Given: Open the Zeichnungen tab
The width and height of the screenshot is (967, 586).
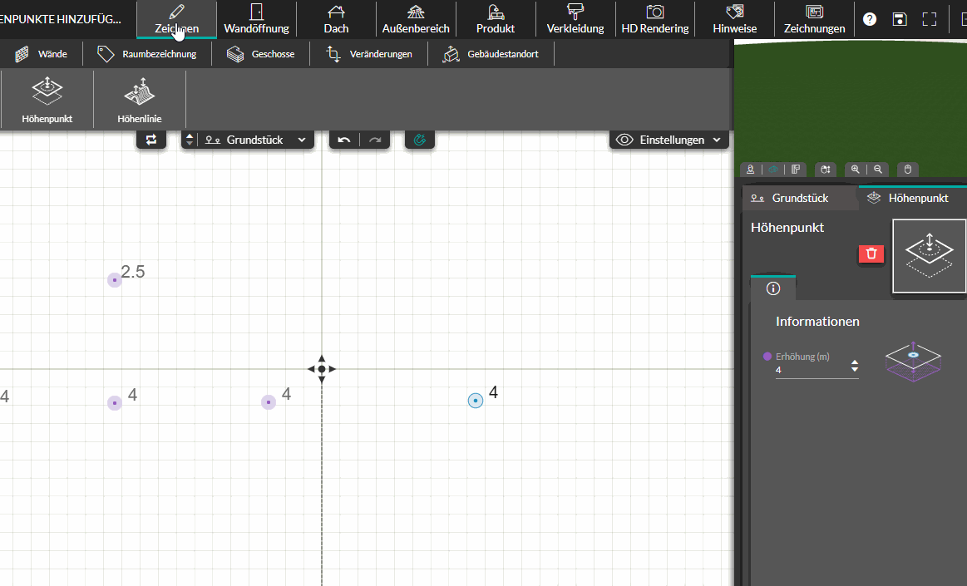Looking at the screenshot, I should 814,19.
